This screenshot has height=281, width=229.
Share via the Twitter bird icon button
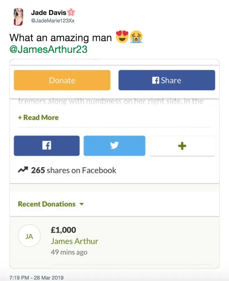(x=114, y=146)
